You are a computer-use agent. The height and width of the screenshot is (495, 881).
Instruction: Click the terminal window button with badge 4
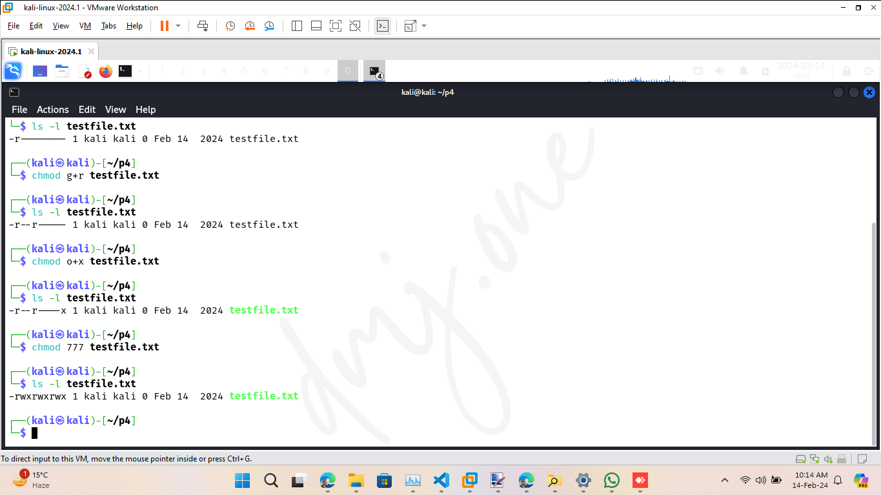(x=374, y=71)
